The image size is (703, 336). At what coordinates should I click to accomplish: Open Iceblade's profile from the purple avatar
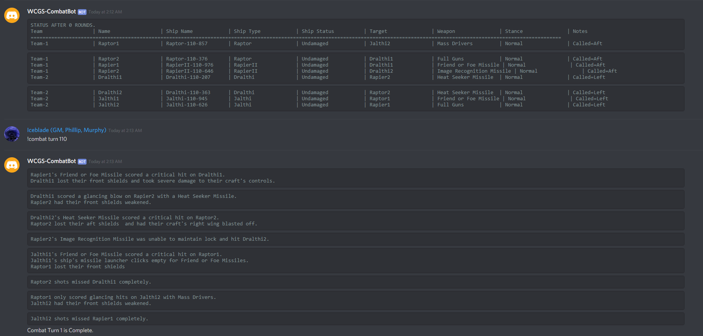click(12, 134)
